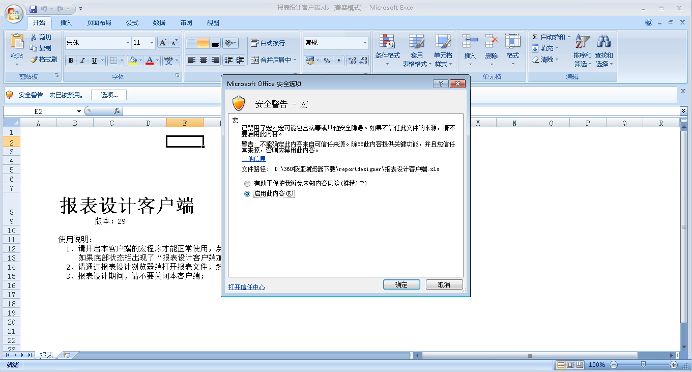The image size is (692, 372).
Task: Switch to Normal view in status bar
Action: (x=561, y=365)
